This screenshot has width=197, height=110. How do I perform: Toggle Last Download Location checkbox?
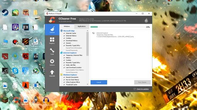click(64, 68)
